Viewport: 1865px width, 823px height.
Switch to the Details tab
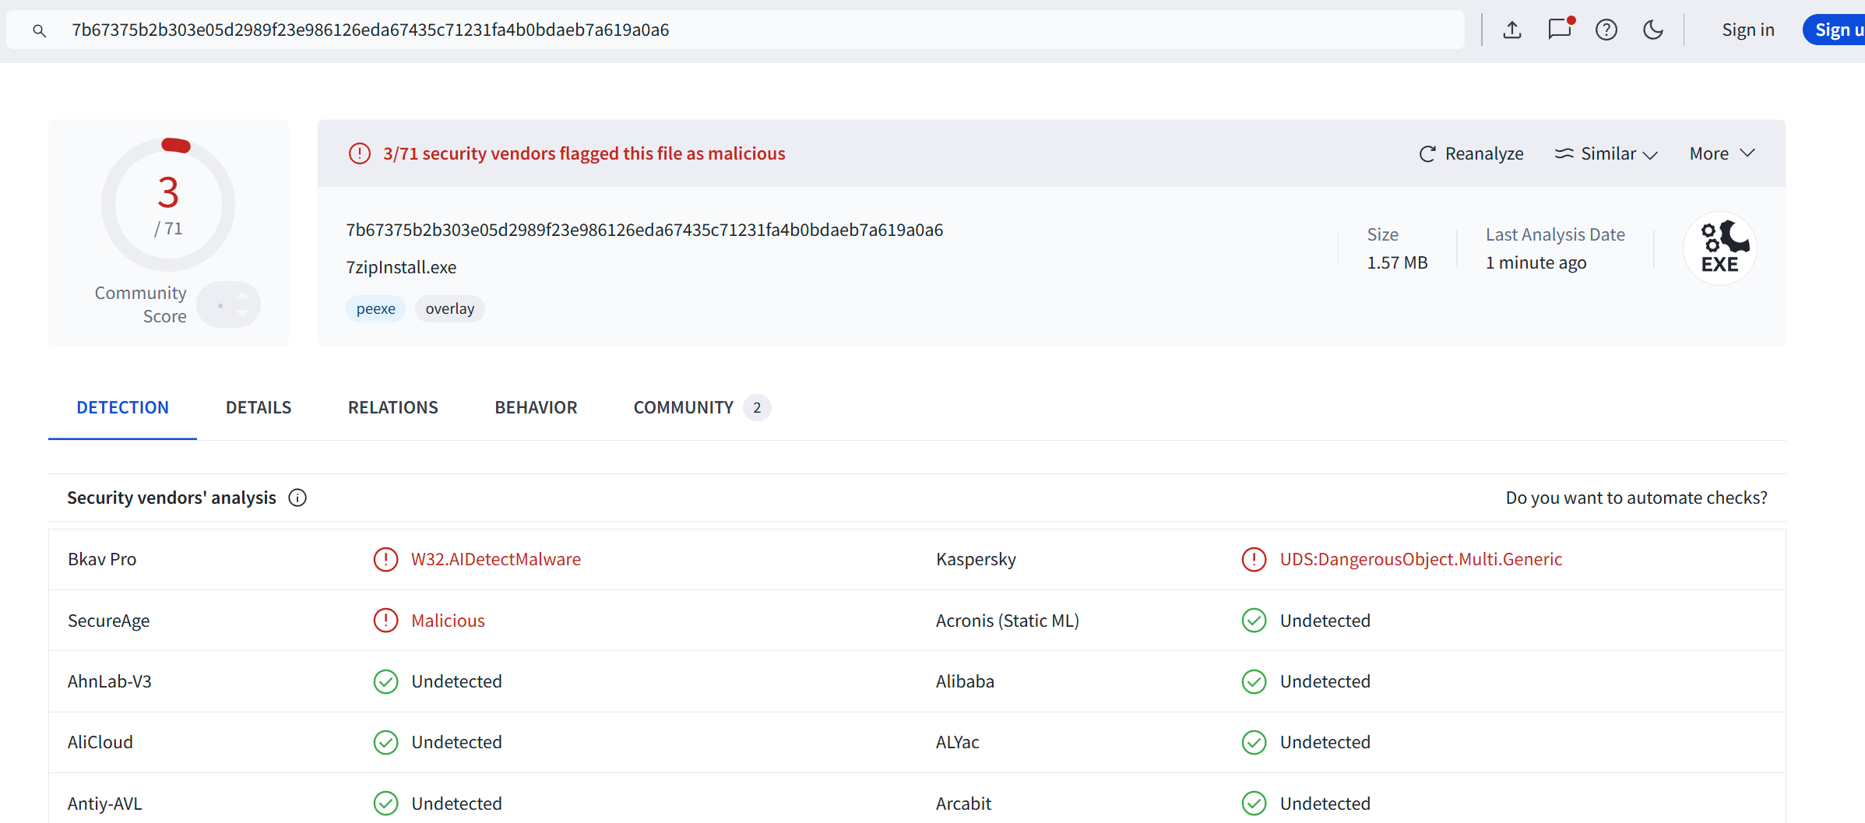click(259, 407)
